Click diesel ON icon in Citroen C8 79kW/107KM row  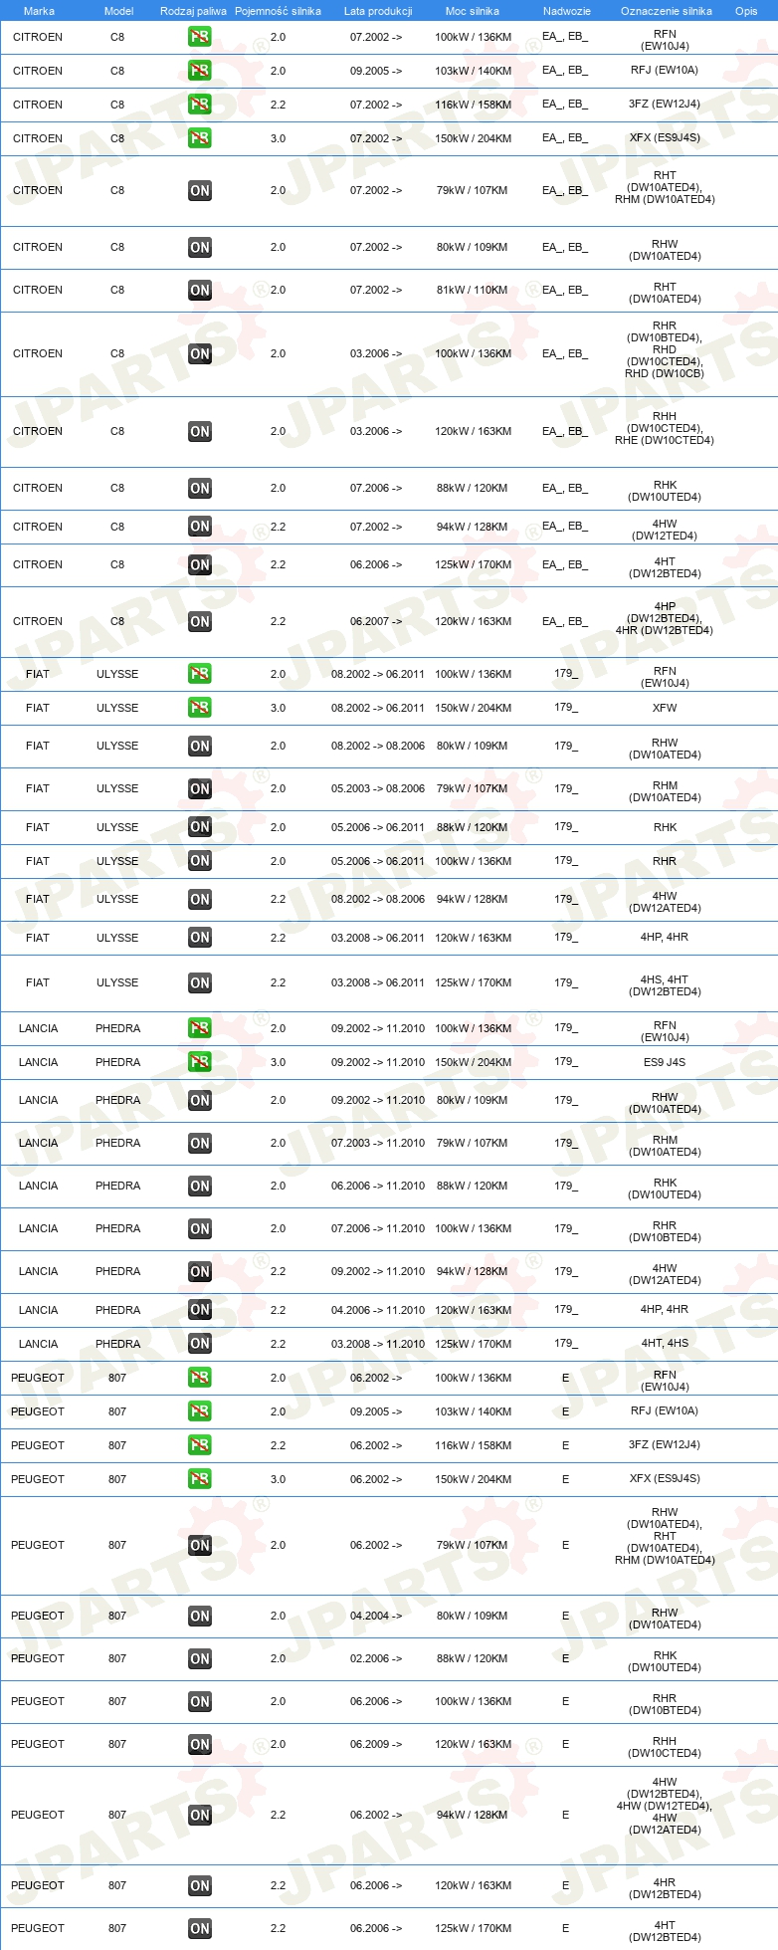tap(200, 190)
